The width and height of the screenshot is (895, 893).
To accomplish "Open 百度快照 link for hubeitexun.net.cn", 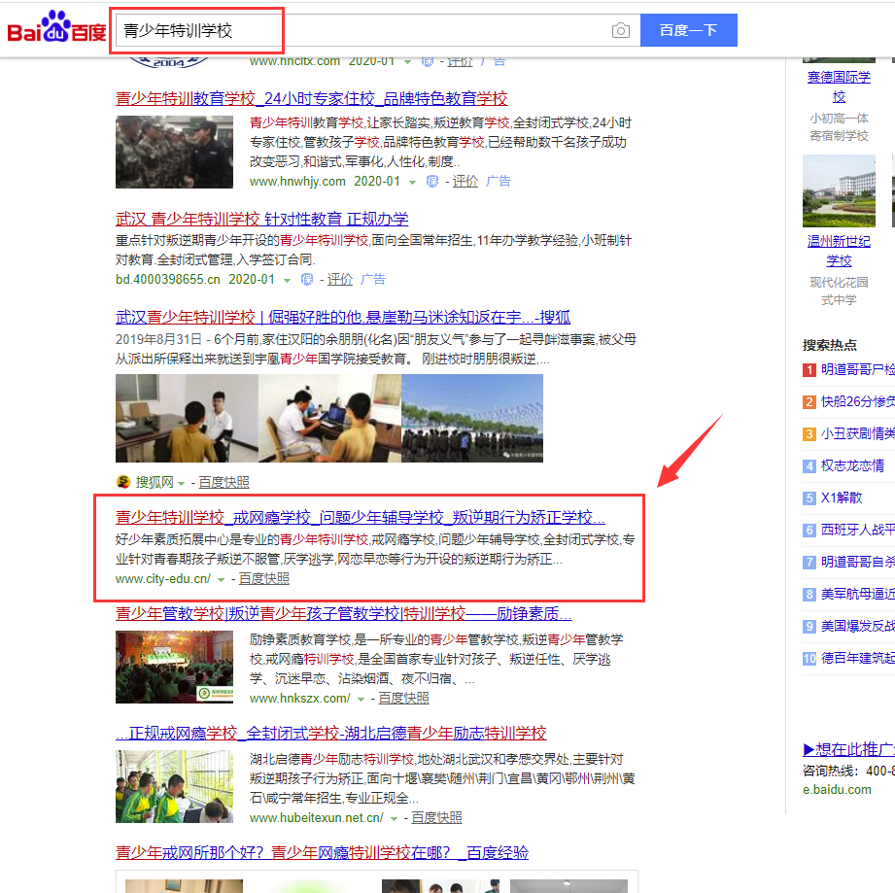I will (x=436, y=817).
